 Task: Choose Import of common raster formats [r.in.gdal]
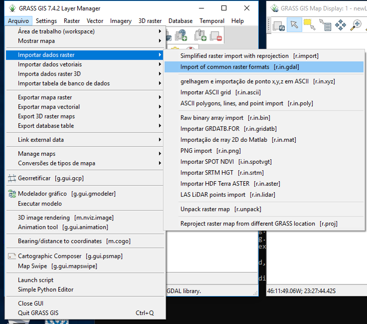tap(240, 67)
